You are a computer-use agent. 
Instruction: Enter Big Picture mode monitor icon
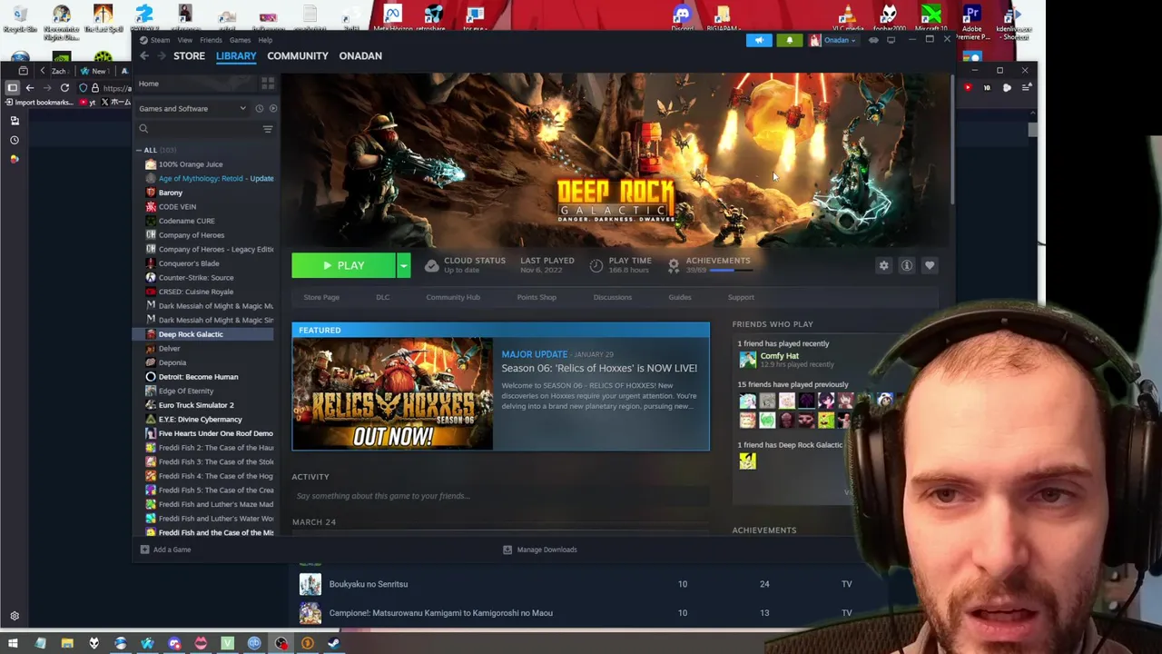tap(891, 40)
